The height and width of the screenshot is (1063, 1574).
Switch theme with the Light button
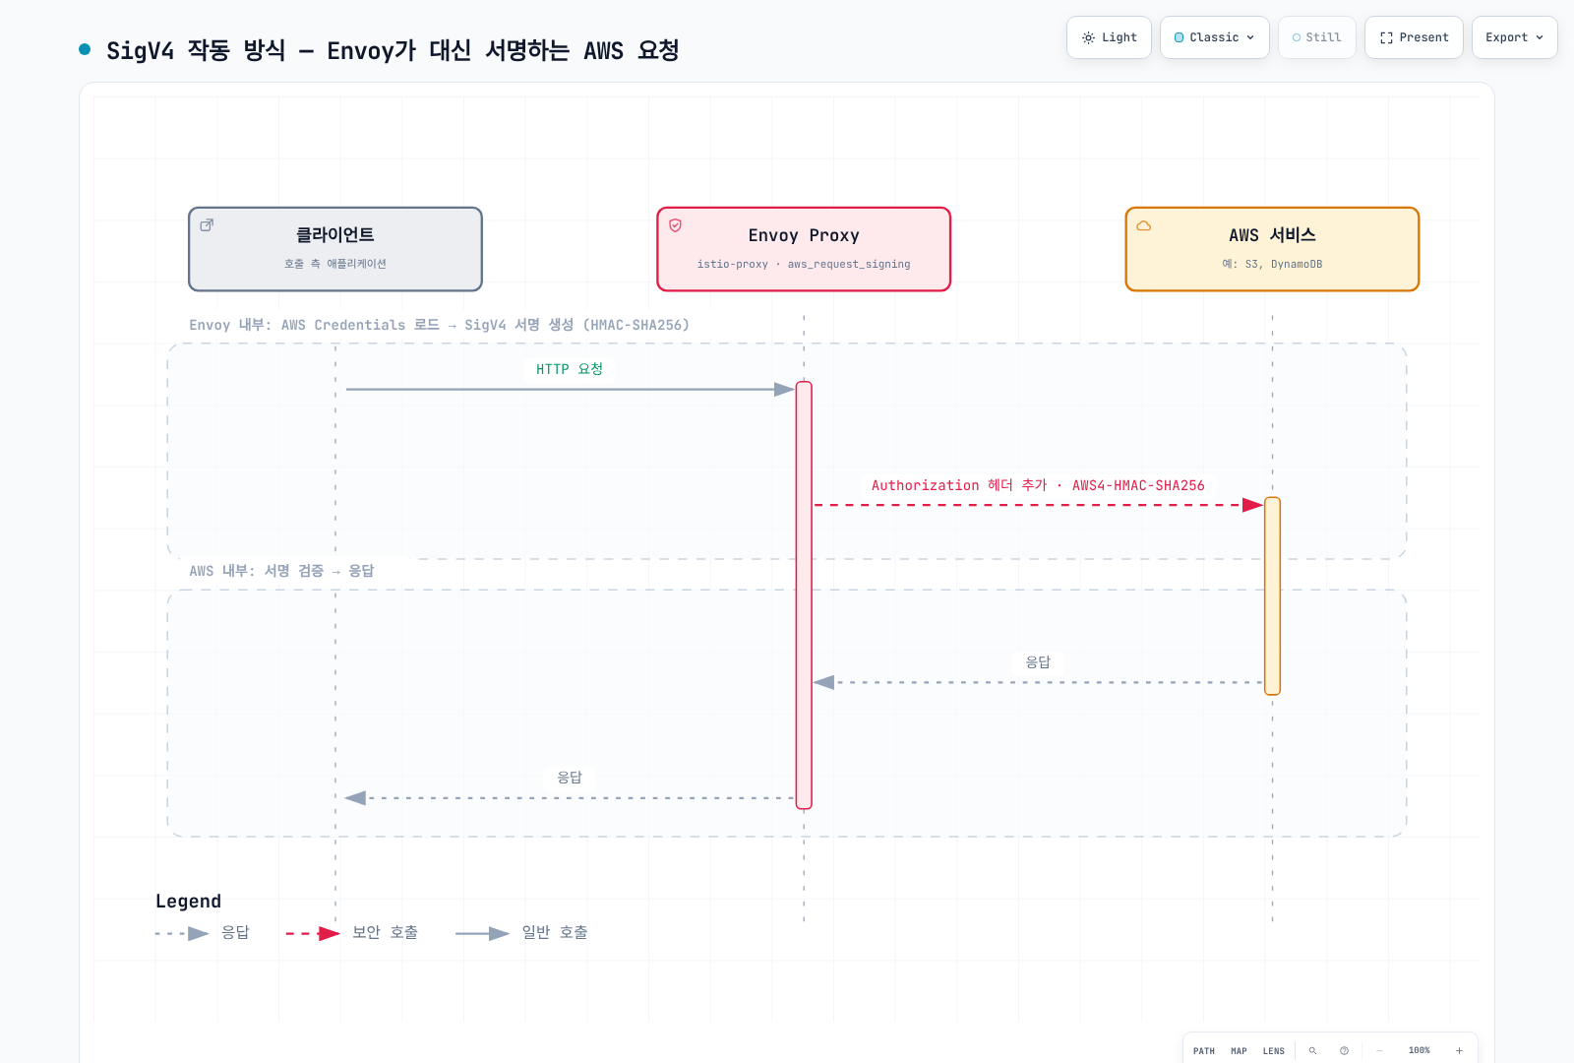point(1109,37)
